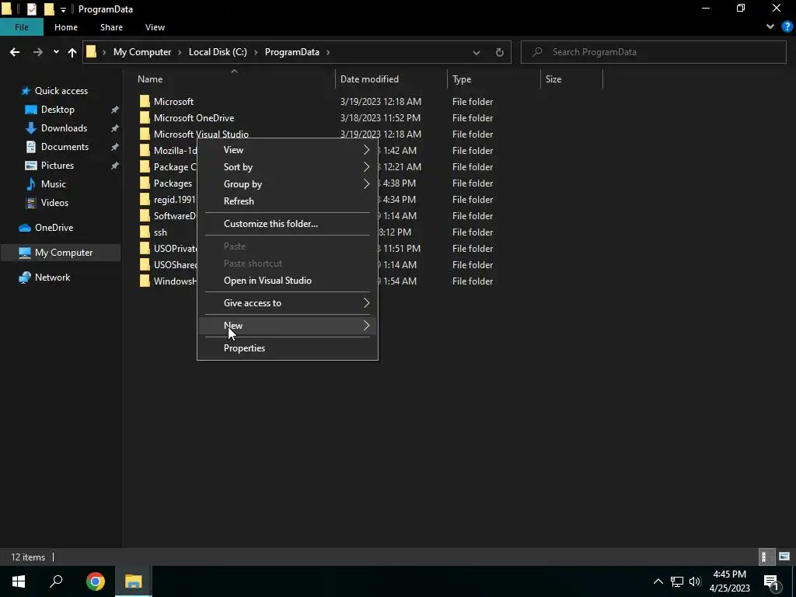796x597 pixels.
Task: Show hidden system tray icons
Action: pyautogui.click(x=658, y=581)
